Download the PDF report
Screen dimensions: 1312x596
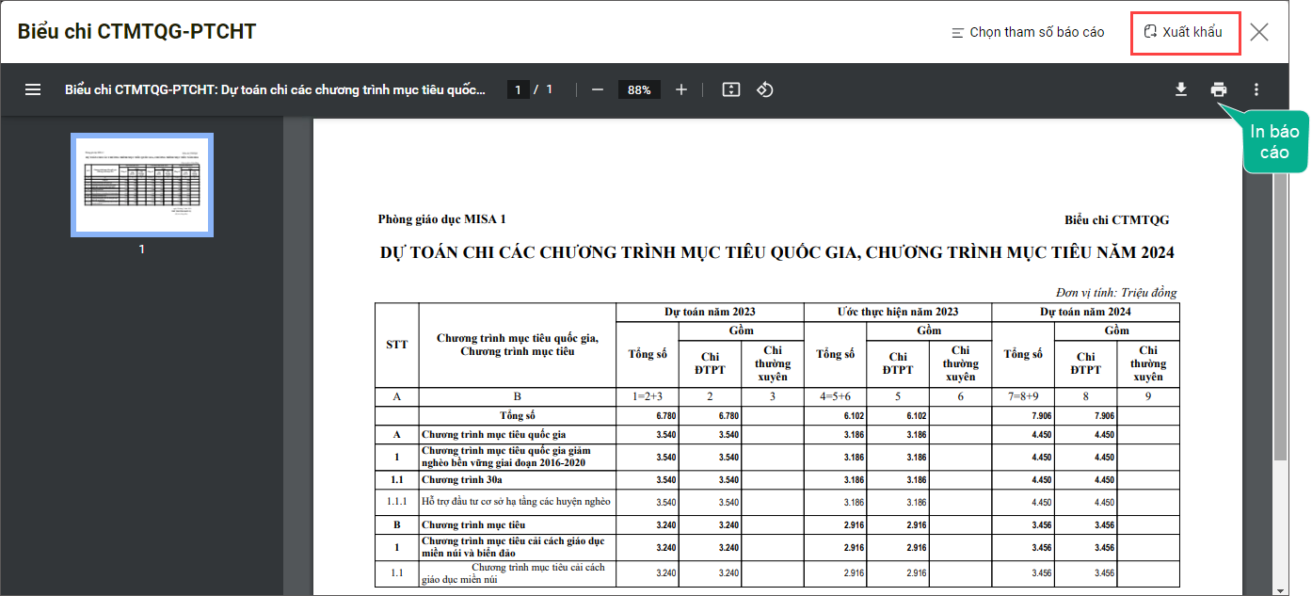1181,89
